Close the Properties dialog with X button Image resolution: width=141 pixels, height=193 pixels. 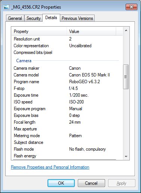pyautogui.click(x=131, y=7)
